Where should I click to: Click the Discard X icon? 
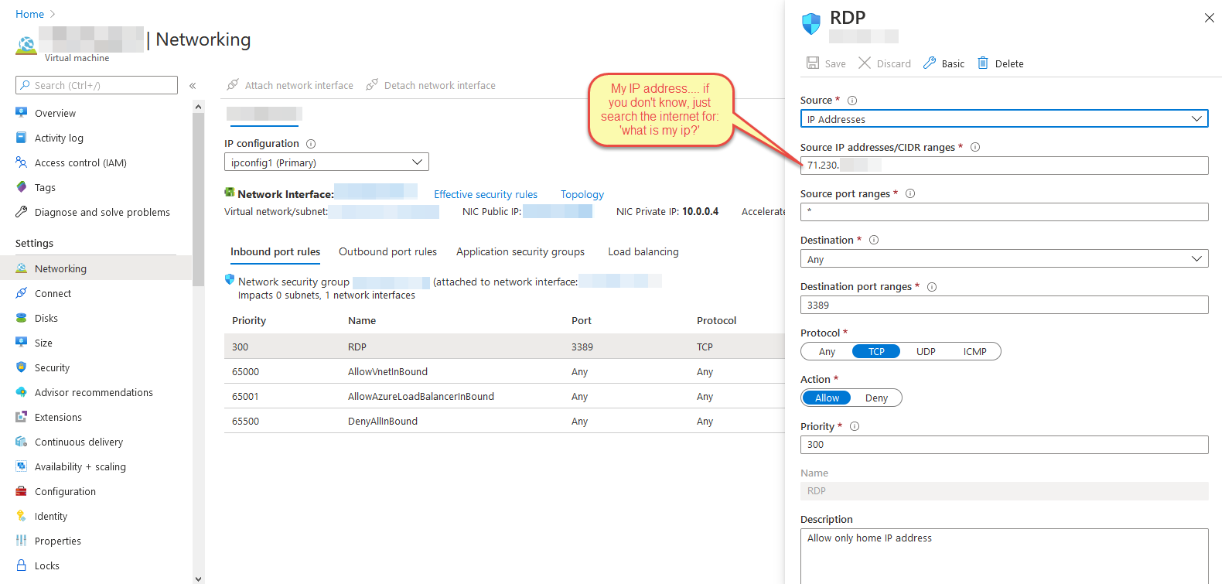[x=865, y=63]
